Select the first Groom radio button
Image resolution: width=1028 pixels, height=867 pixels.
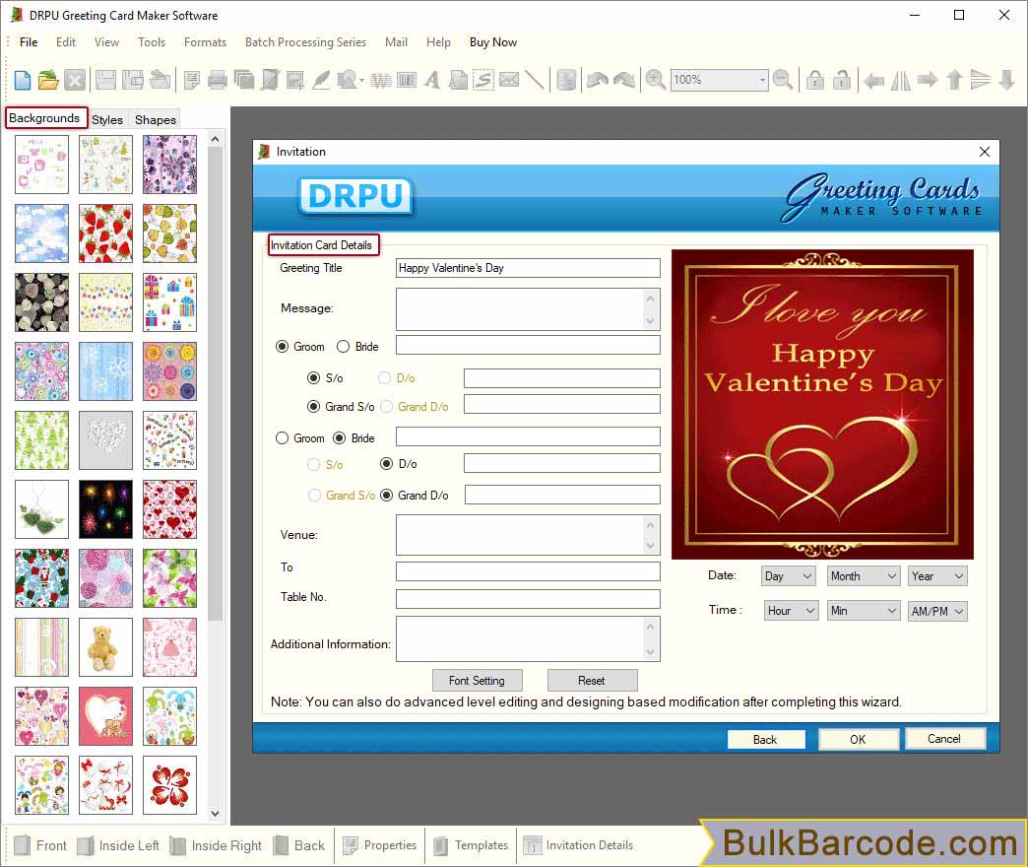tap(282, 346)
